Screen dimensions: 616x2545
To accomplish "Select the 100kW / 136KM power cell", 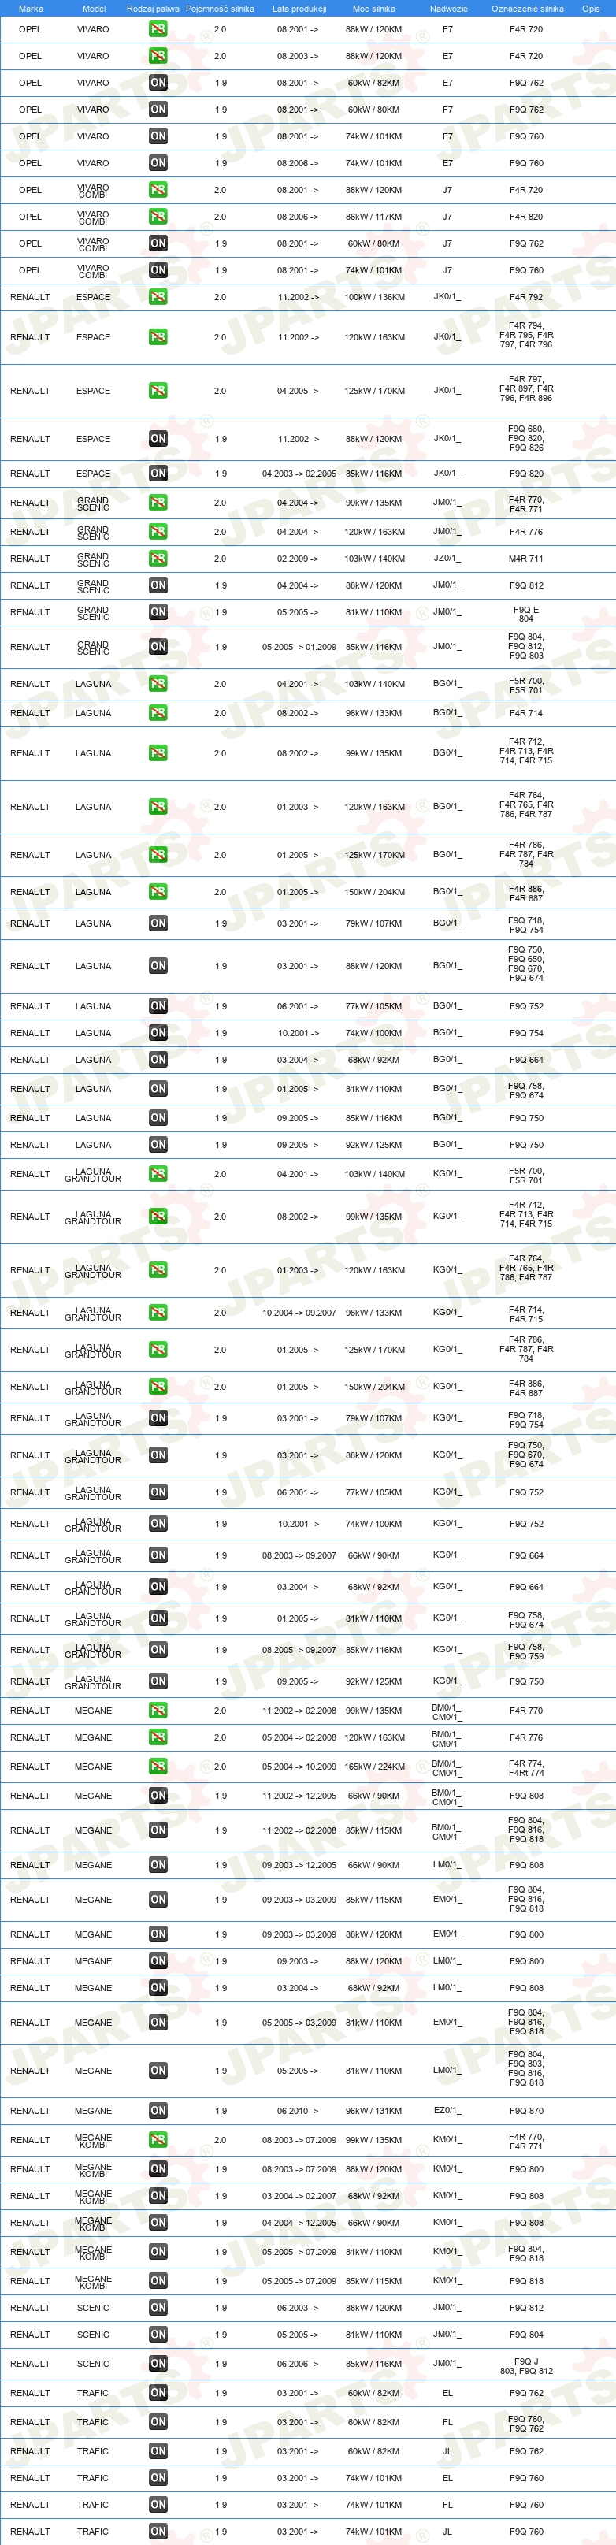I will coord(374,296).
